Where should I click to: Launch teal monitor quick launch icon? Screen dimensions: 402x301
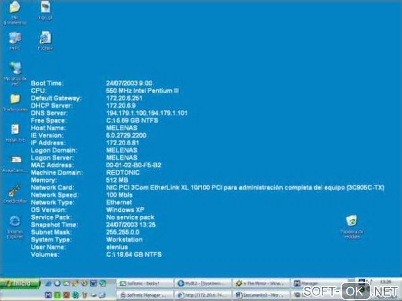click(102, 283)
